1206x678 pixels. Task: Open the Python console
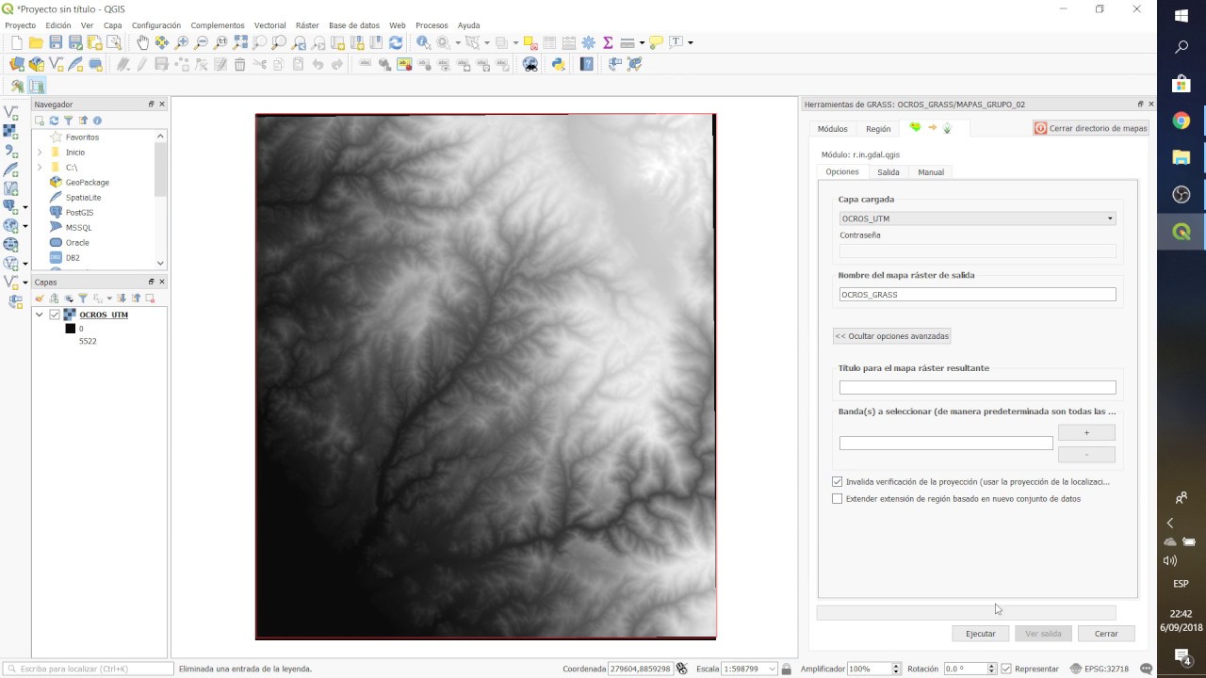point(558,64)
